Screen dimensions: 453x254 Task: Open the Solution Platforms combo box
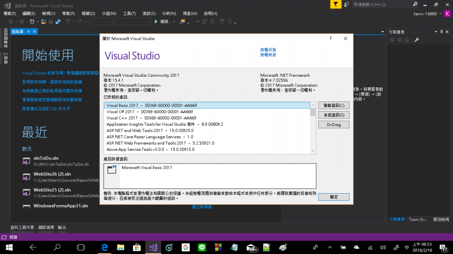[133, 22]
